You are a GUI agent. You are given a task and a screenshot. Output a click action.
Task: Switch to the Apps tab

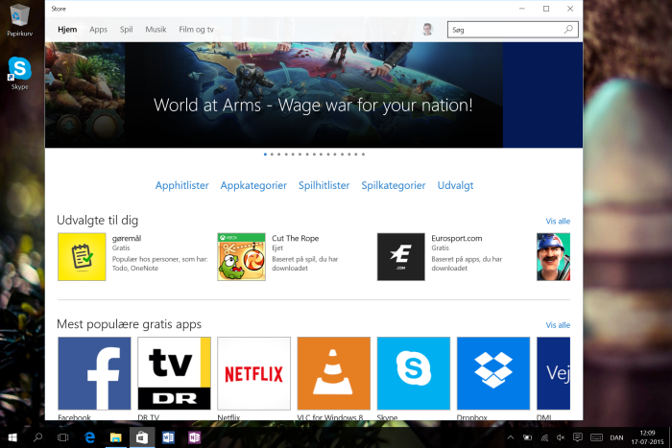[x=98, y=30]
